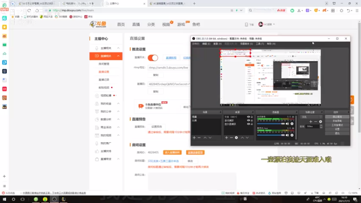Go to browser home page icon
Image resolution: width=361 pixels, height=203 pixels.
[37, 10]
